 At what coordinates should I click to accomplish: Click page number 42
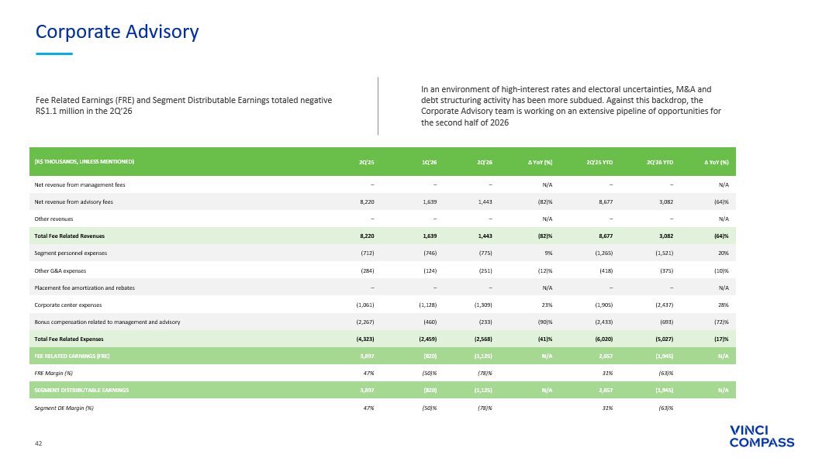coord(38,443)
